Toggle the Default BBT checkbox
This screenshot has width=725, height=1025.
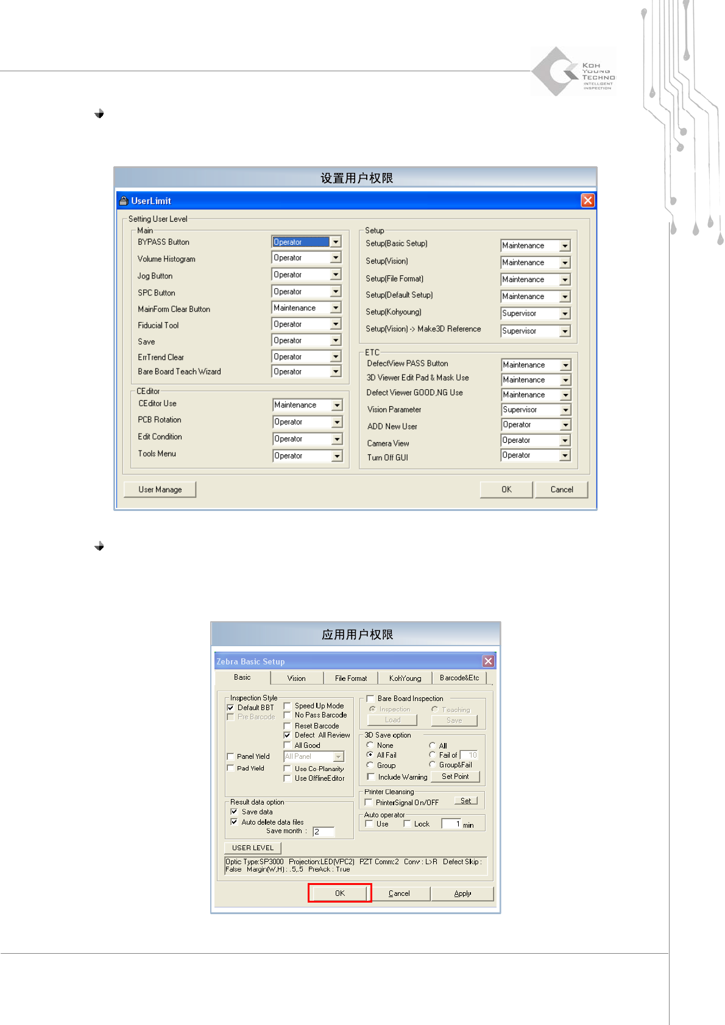coord(231,708)
